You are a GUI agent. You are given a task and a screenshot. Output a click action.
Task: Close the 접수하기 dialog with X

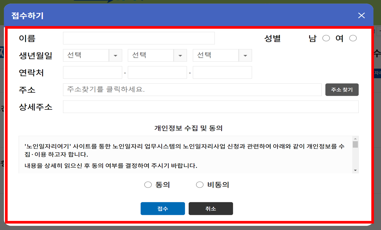(361, 16)
